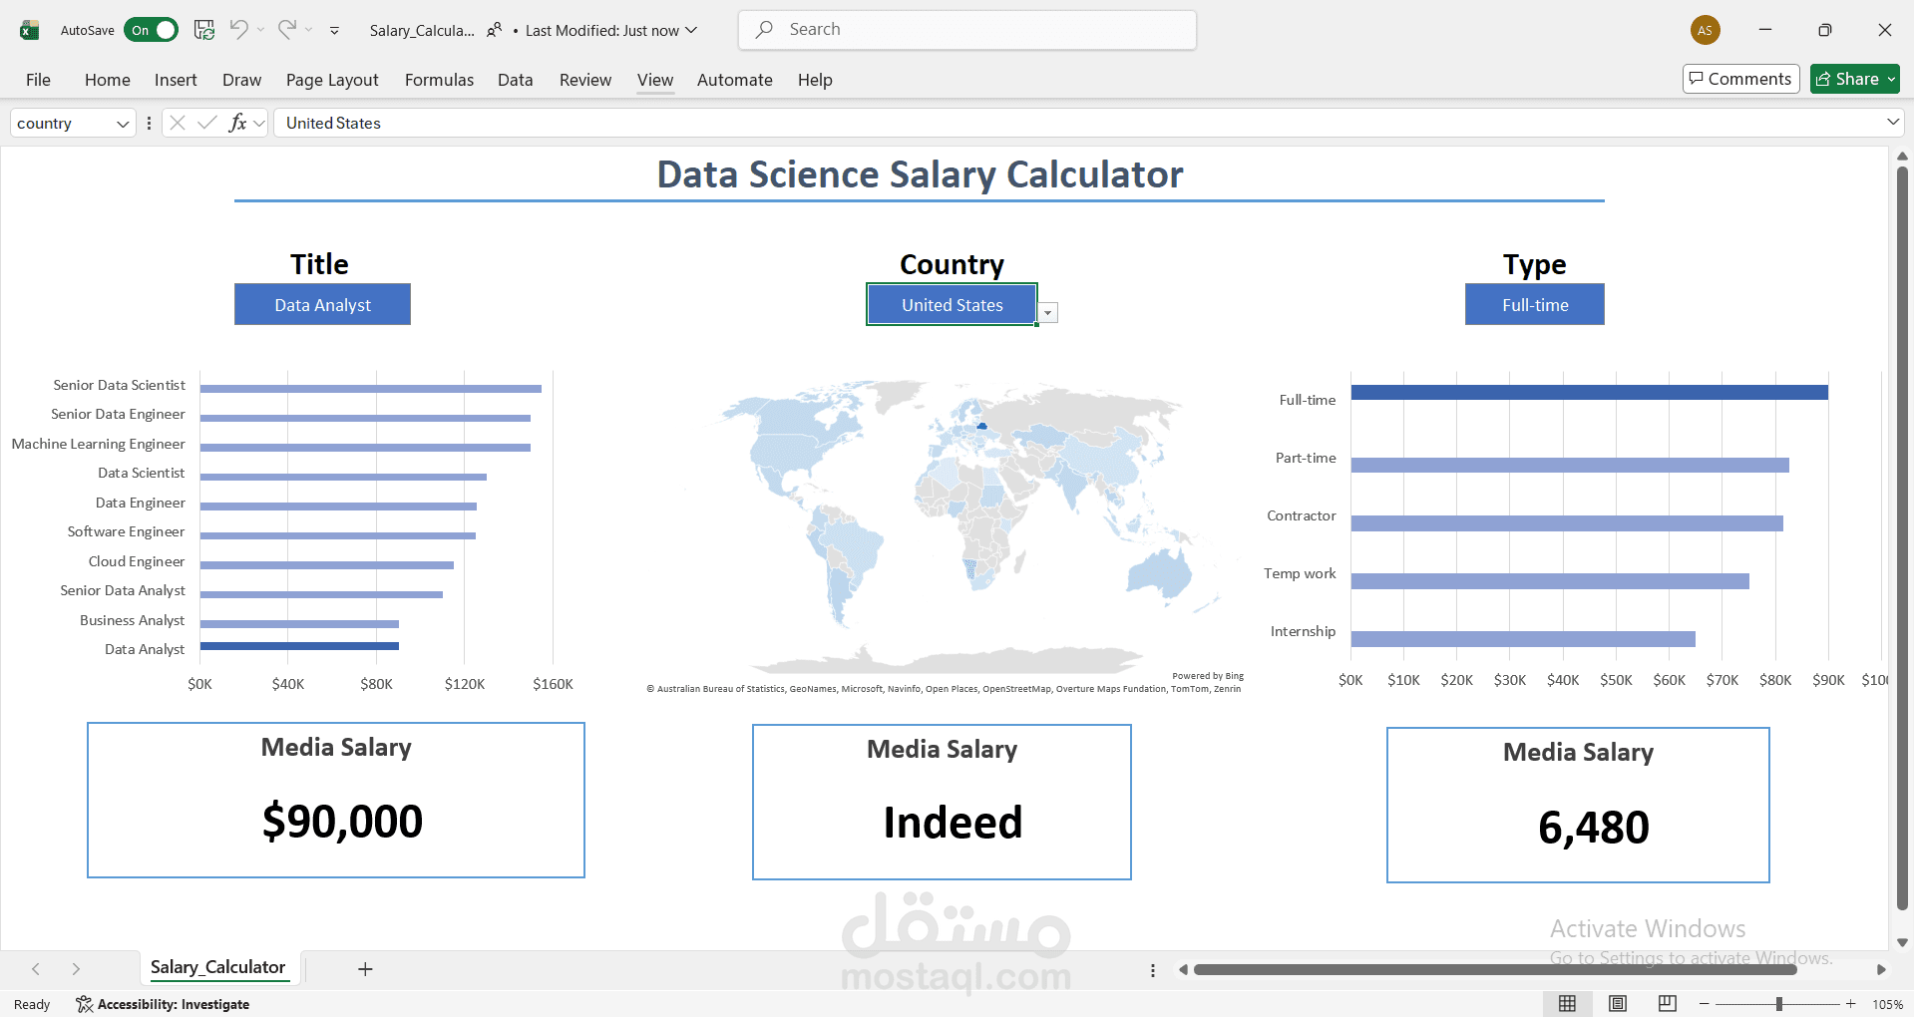Select the Salary_Calculator sheet tab
This screenshot has width=1914, height=1017.
click(x=217, y=967)
